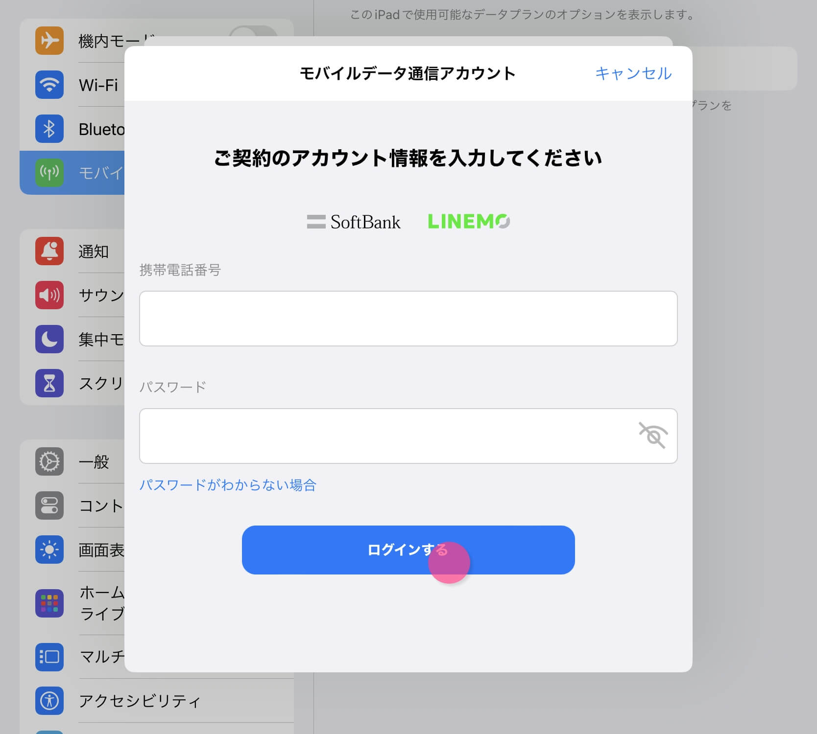Viewport: 817px width, 734px height.
Task: Tap the Control Center toggles icon
Action: 49,505
